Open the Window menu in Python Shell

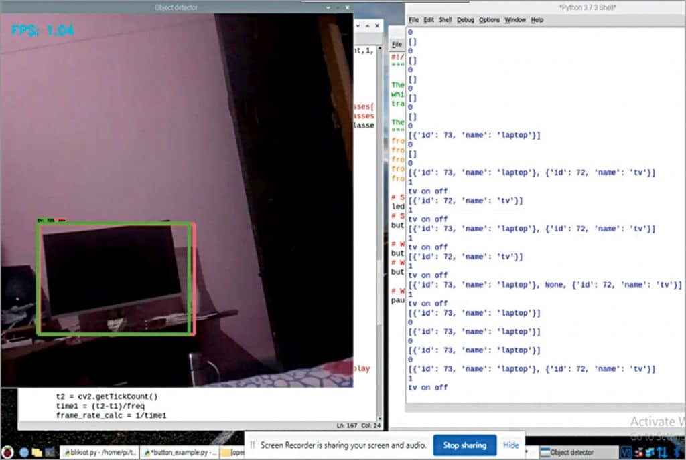515,19
